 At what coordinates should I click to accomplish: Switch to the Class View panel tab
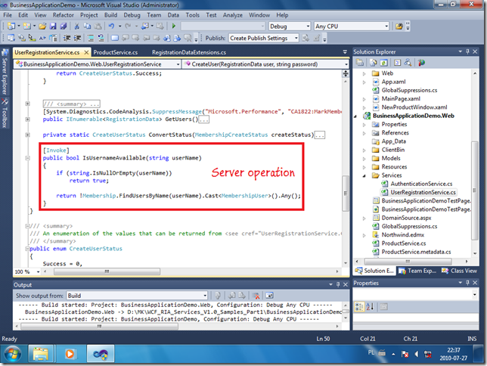(x=459, y=271)
